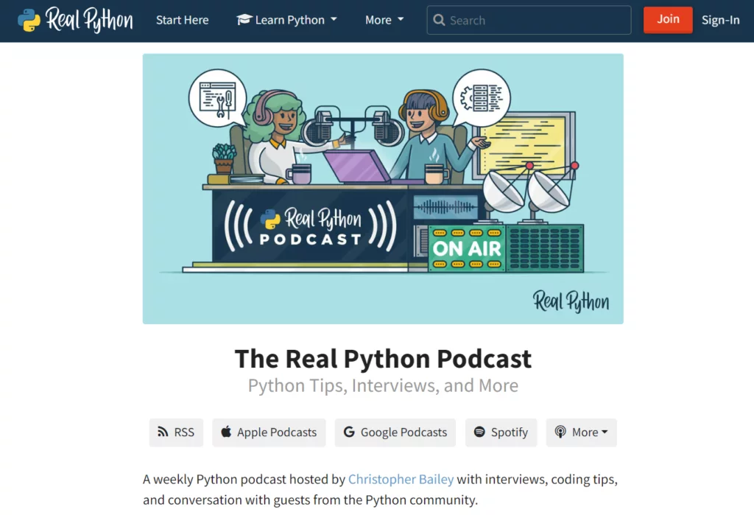Focus the Search input field

tap(529, 20)
